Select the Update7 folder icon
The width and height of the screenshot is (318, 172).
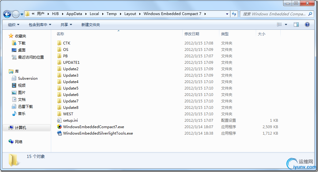click(x=59, y=101)
